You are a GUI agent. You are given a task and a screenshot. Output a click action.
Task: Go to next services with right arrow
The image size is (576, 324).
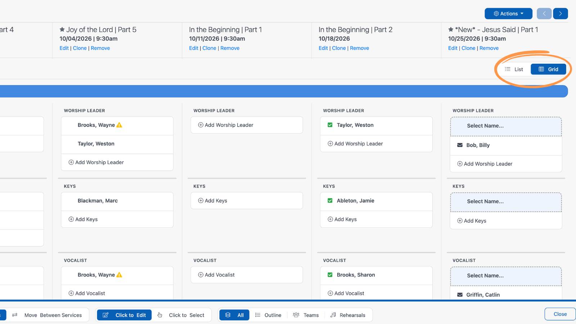coord(561,14)
